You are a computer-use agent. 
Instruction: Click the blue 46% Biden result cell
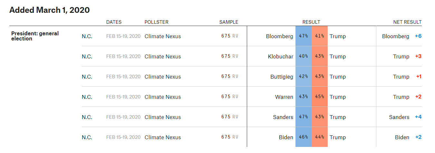[304, 137]
